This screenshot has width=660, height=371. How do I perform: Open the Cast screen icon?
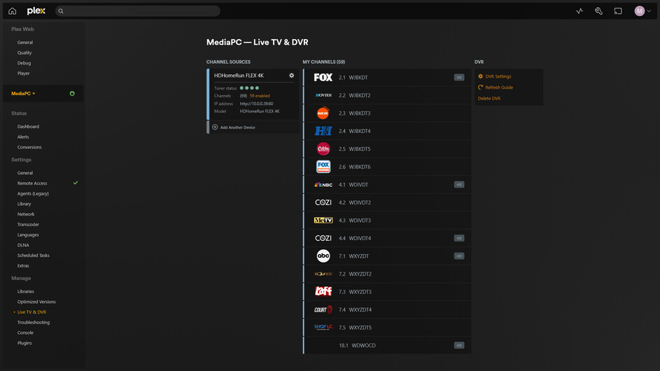coord(618,11)
